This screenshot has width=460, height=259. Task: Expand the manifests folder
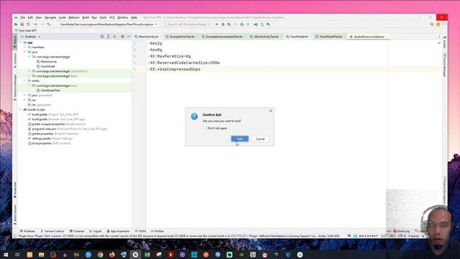coord(24,47)
